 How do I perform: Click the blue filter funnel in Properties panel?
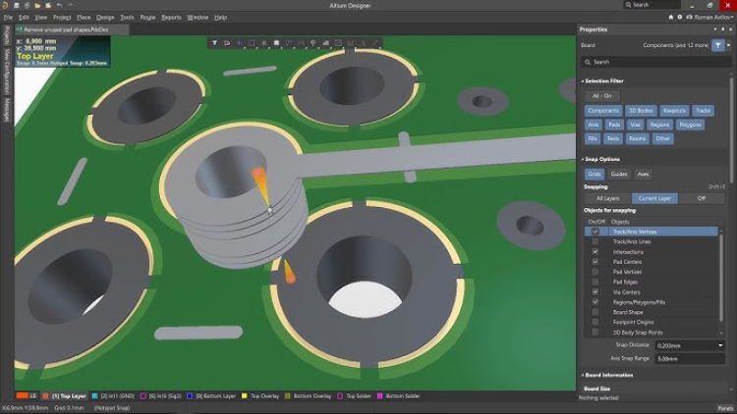(717, 45)
